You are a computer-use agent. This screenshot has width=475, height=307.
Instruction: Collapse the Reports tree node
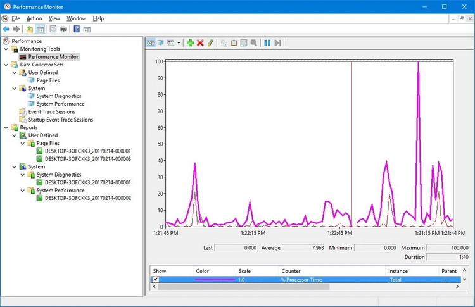6,127
